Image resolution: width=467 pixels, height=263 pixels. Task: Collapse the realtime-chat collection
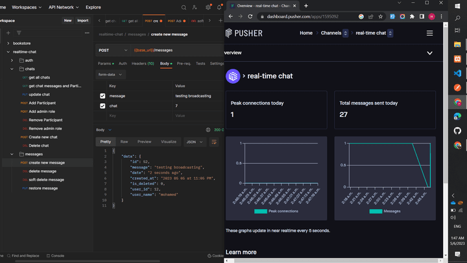tap(8, 52)
